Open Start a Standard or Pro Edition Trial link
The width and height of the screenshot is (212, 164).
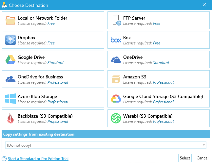pos(38,159)
